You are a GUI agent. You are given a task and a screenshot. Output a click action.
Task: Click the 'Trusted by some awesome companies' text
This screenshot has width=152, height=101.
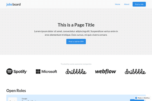pyautogui.click(x=76, y=64)
